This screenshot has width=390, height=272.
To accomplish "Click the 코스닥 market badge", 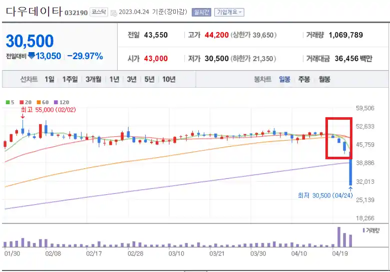I will coord(99,12).
